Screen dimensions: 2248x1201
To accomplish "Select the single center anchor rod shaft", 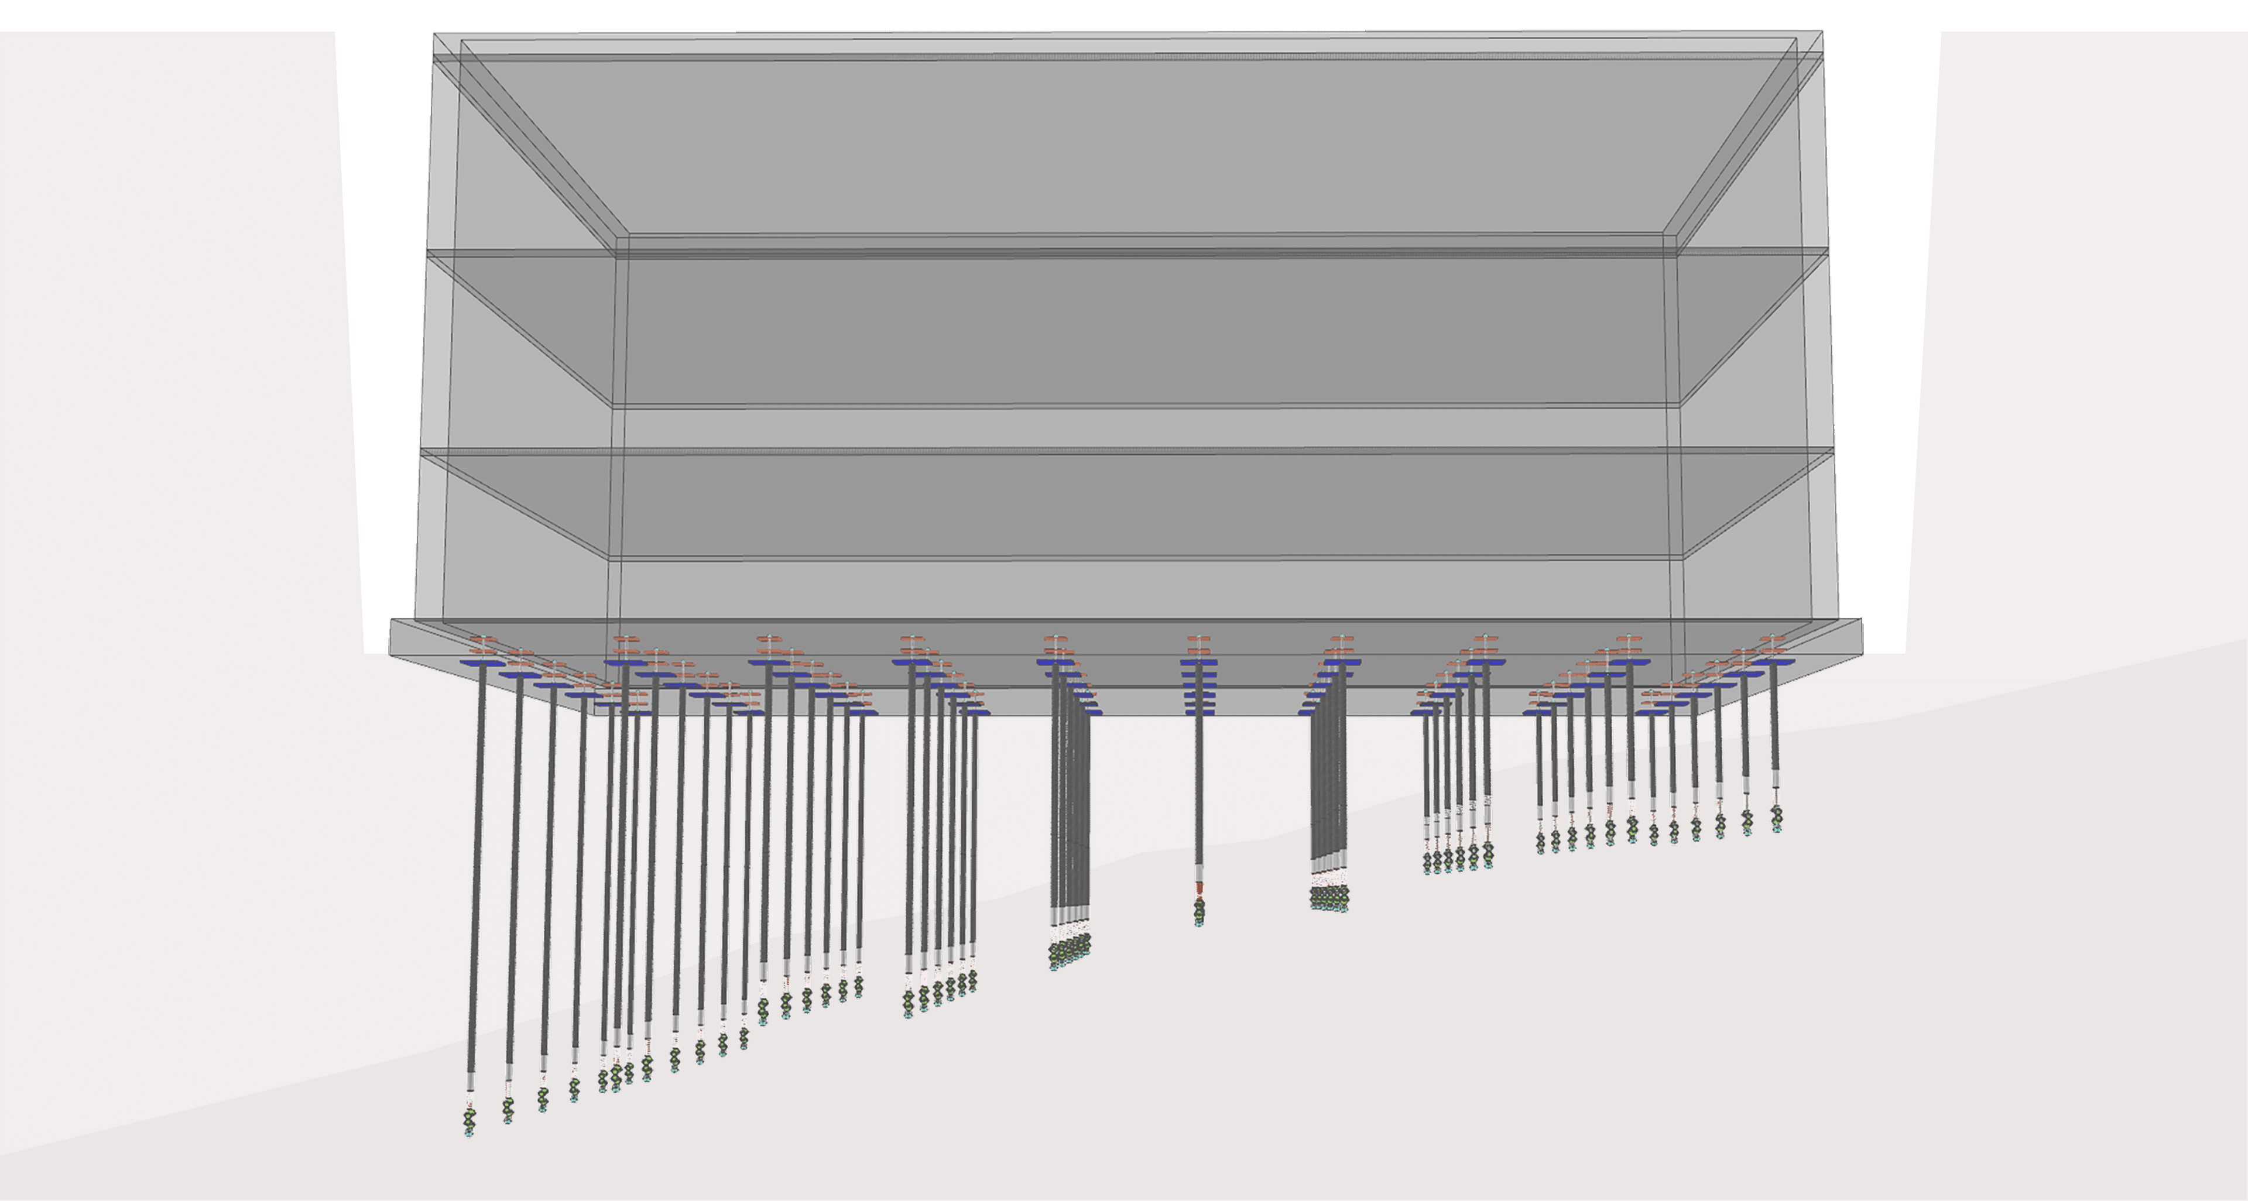I will click(1199, 785).
